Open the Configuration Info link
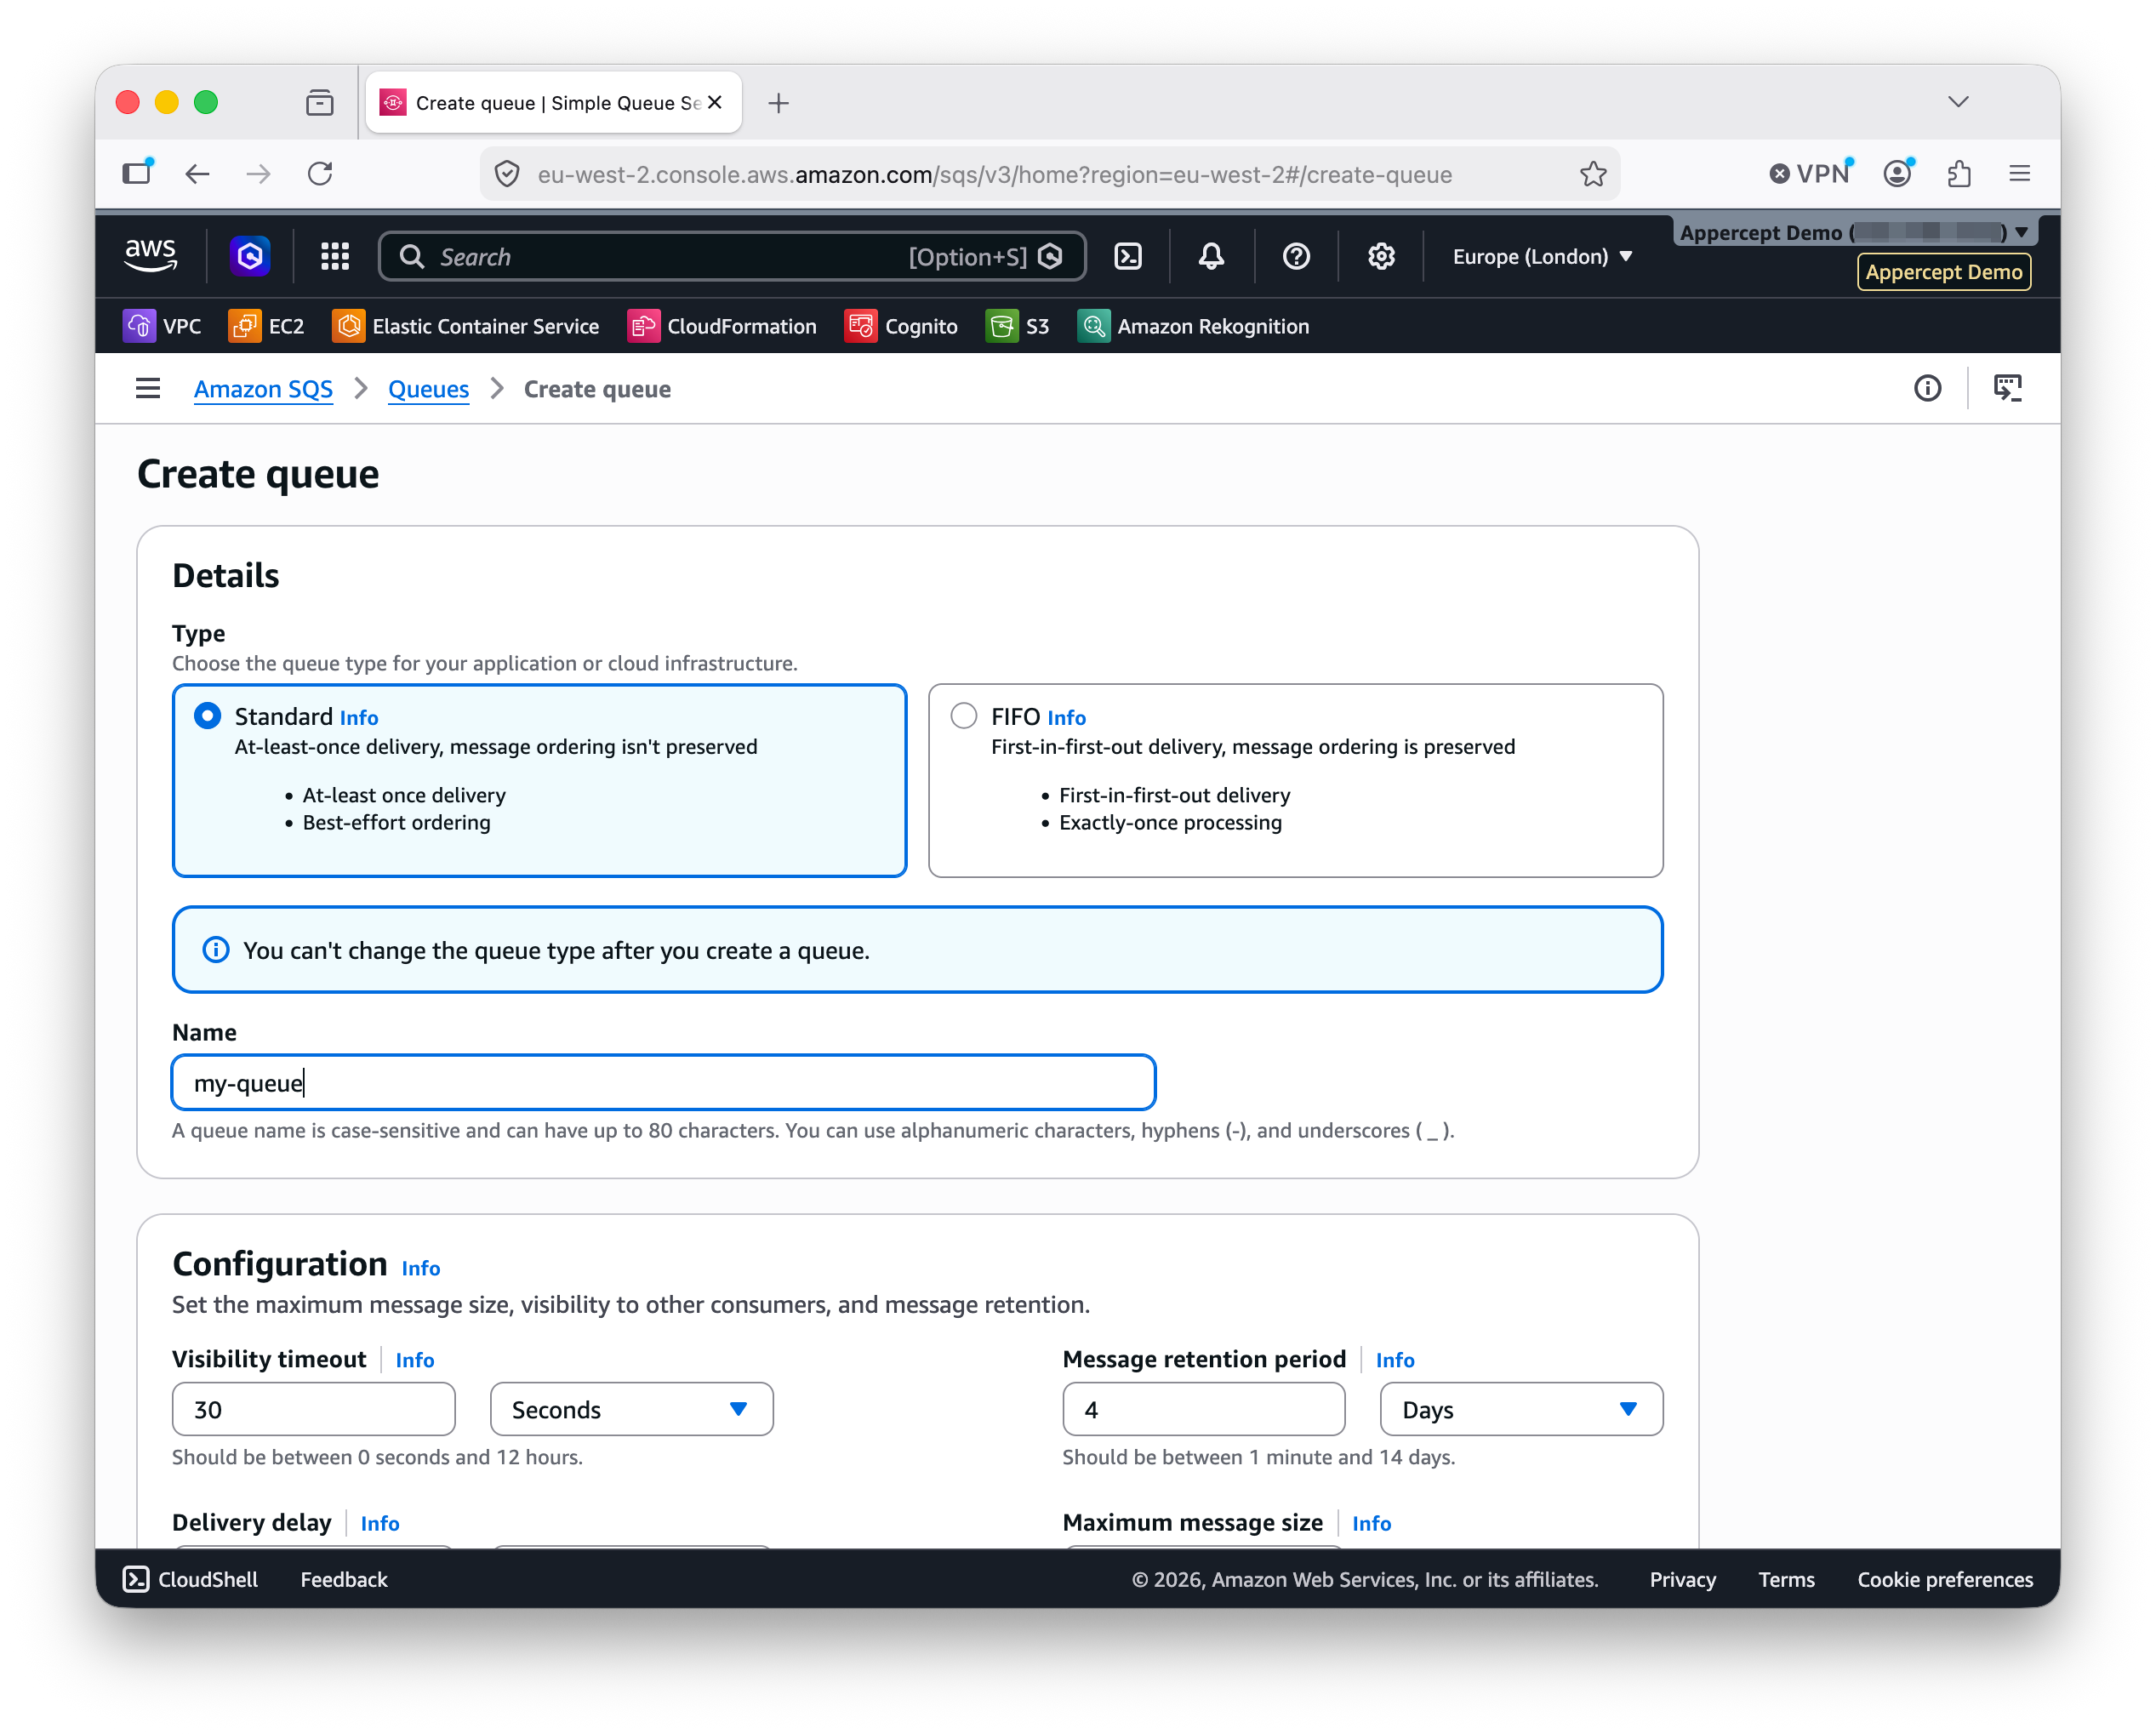The width and height of the screenshot is (2156, 1734). point(421,1268)
